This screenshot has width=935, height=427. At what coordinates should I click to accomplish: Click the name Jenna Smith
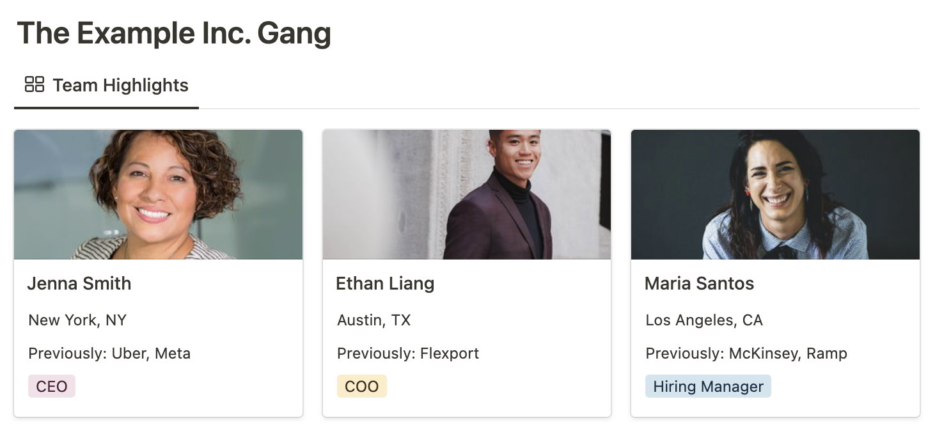click(79, 283)
